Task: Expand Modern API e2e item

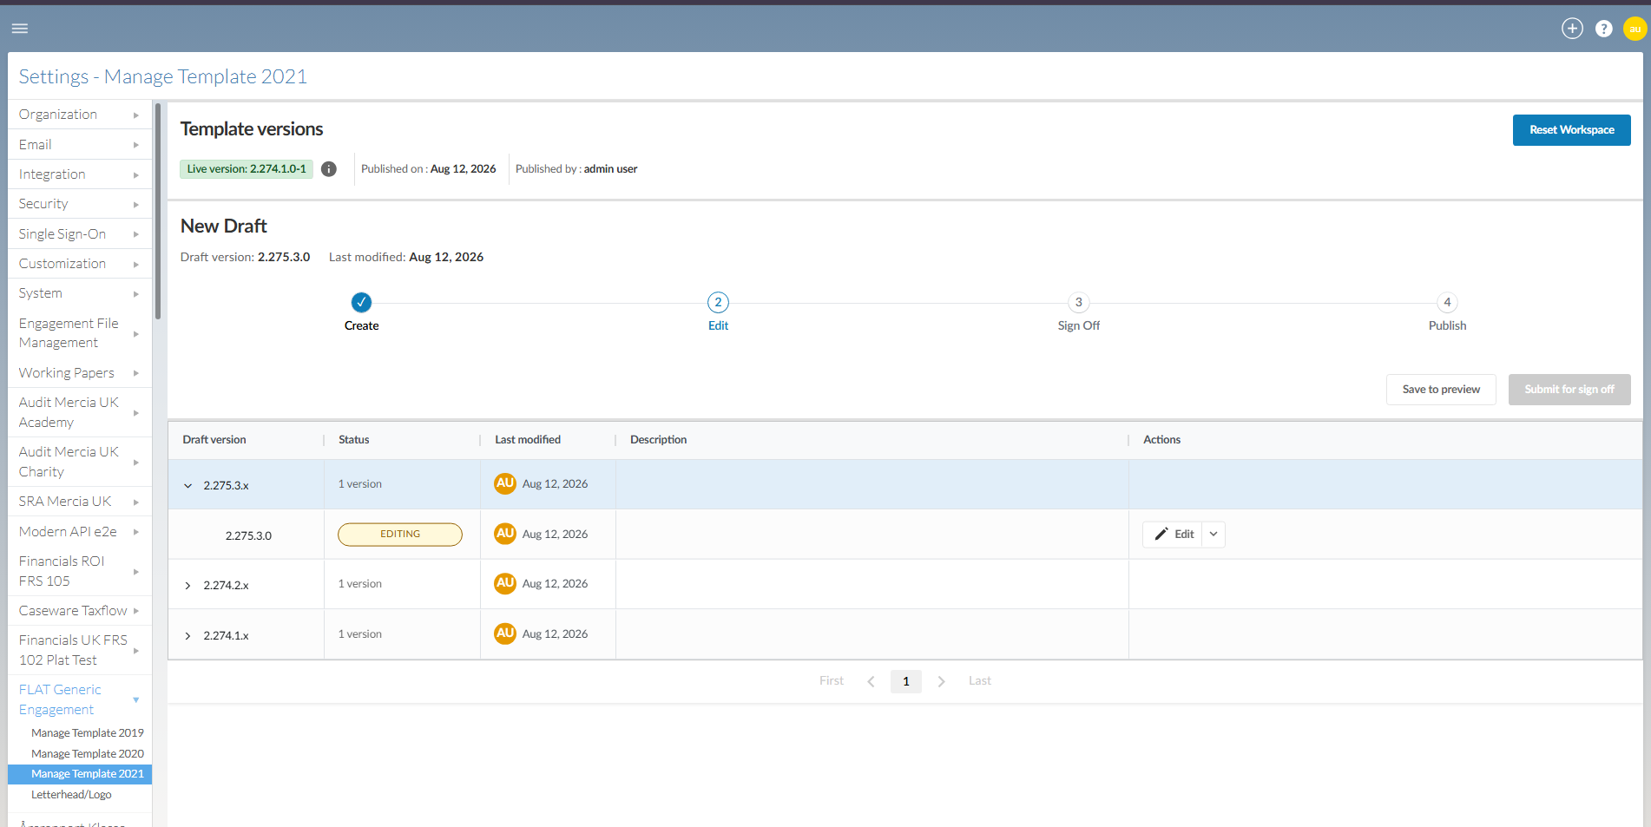Action: click(80, 532)
